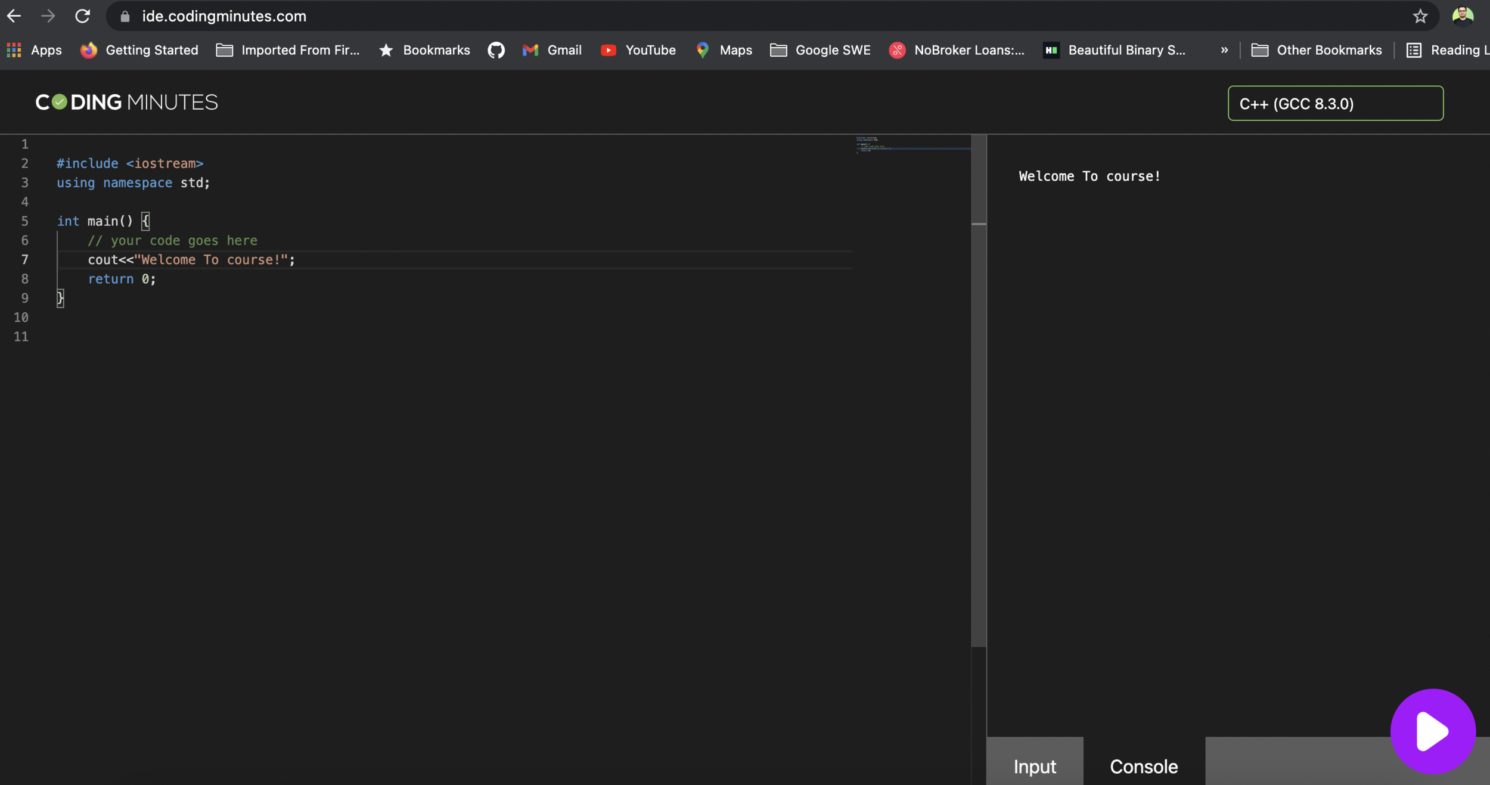Click the Coding Minutes logo
This screenshot has height=785, width=1490.
[127, 103]
